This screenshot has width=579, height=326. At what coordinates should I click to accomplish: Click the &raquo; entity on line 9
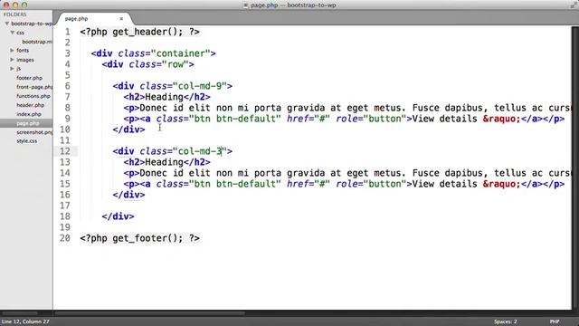click(x=501, y=119)
